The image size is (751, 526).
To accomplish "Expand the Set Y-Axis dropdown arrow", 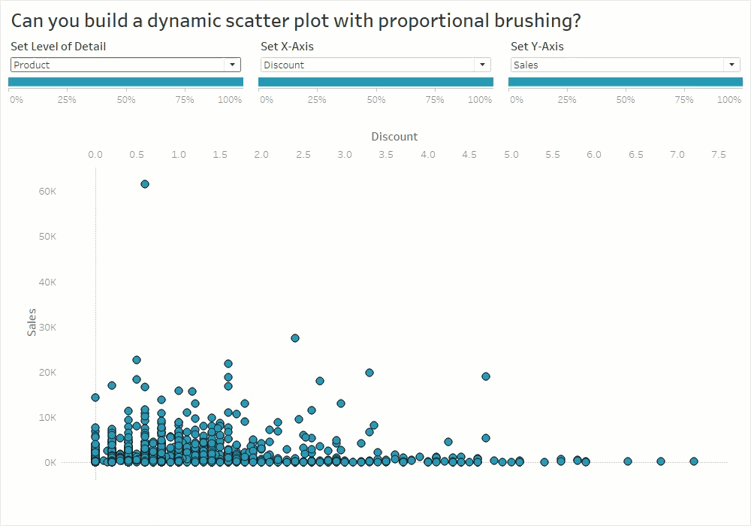I will [x=733, y=65].
